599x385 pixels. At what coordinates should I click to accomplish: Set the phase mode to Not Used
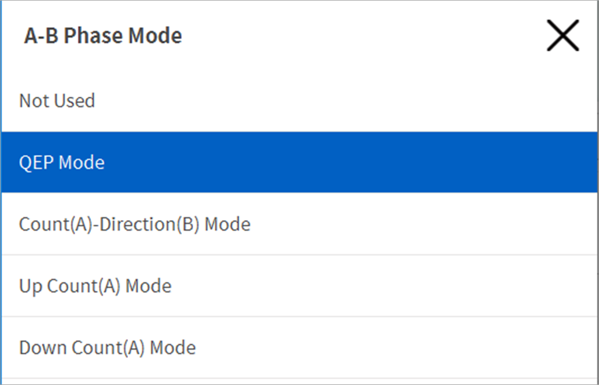click(x=57, y=101)
